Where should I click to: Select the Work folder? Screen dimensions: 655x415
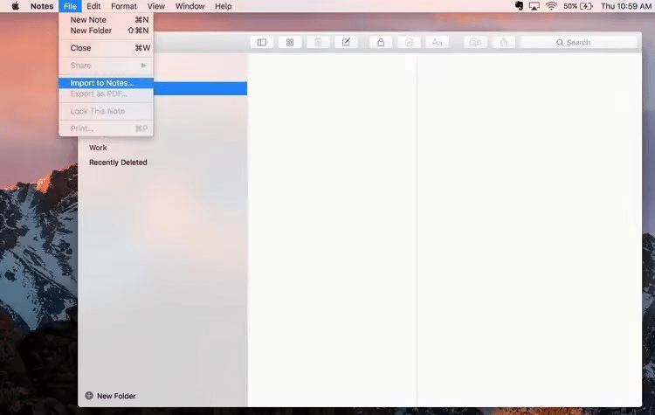98,148
